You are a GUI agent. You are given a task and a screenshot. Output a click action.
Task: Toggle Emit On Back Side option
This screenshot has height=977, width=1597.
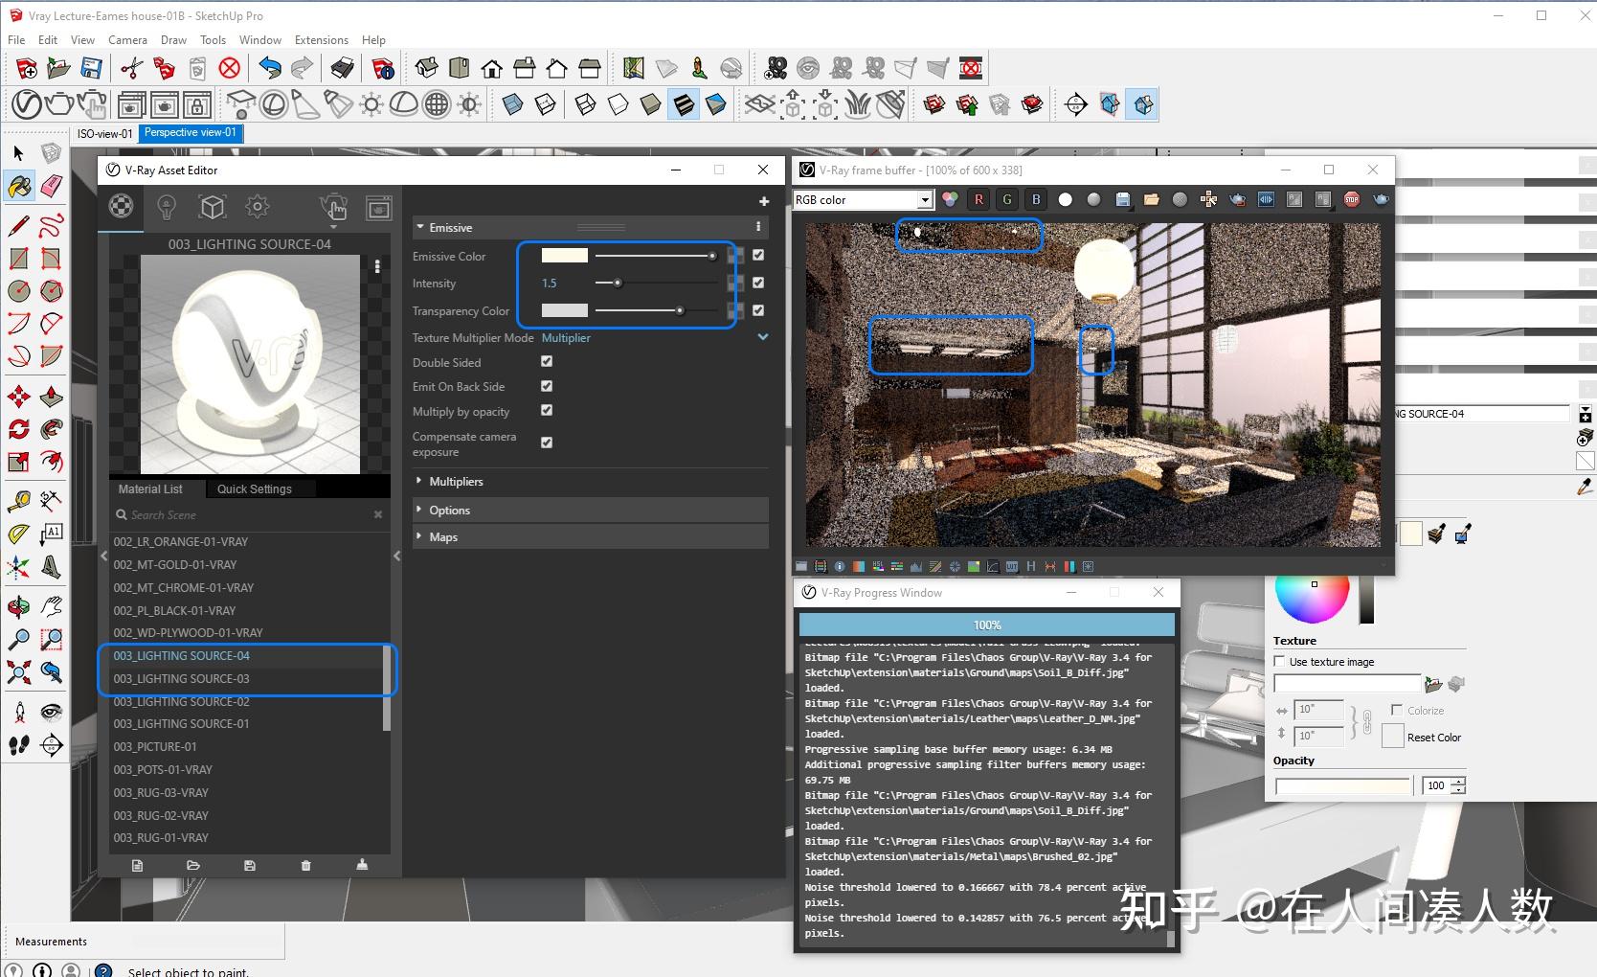click(x=547, y=386)
